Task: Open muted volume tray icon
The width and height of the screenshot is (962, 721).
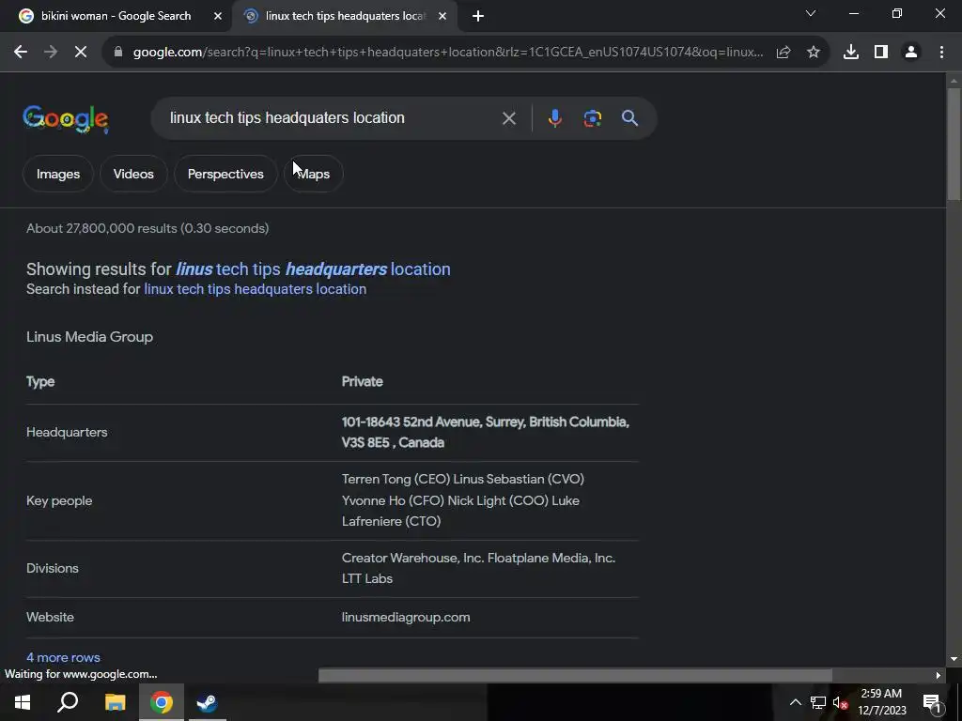Action: [x=841, y=702]
